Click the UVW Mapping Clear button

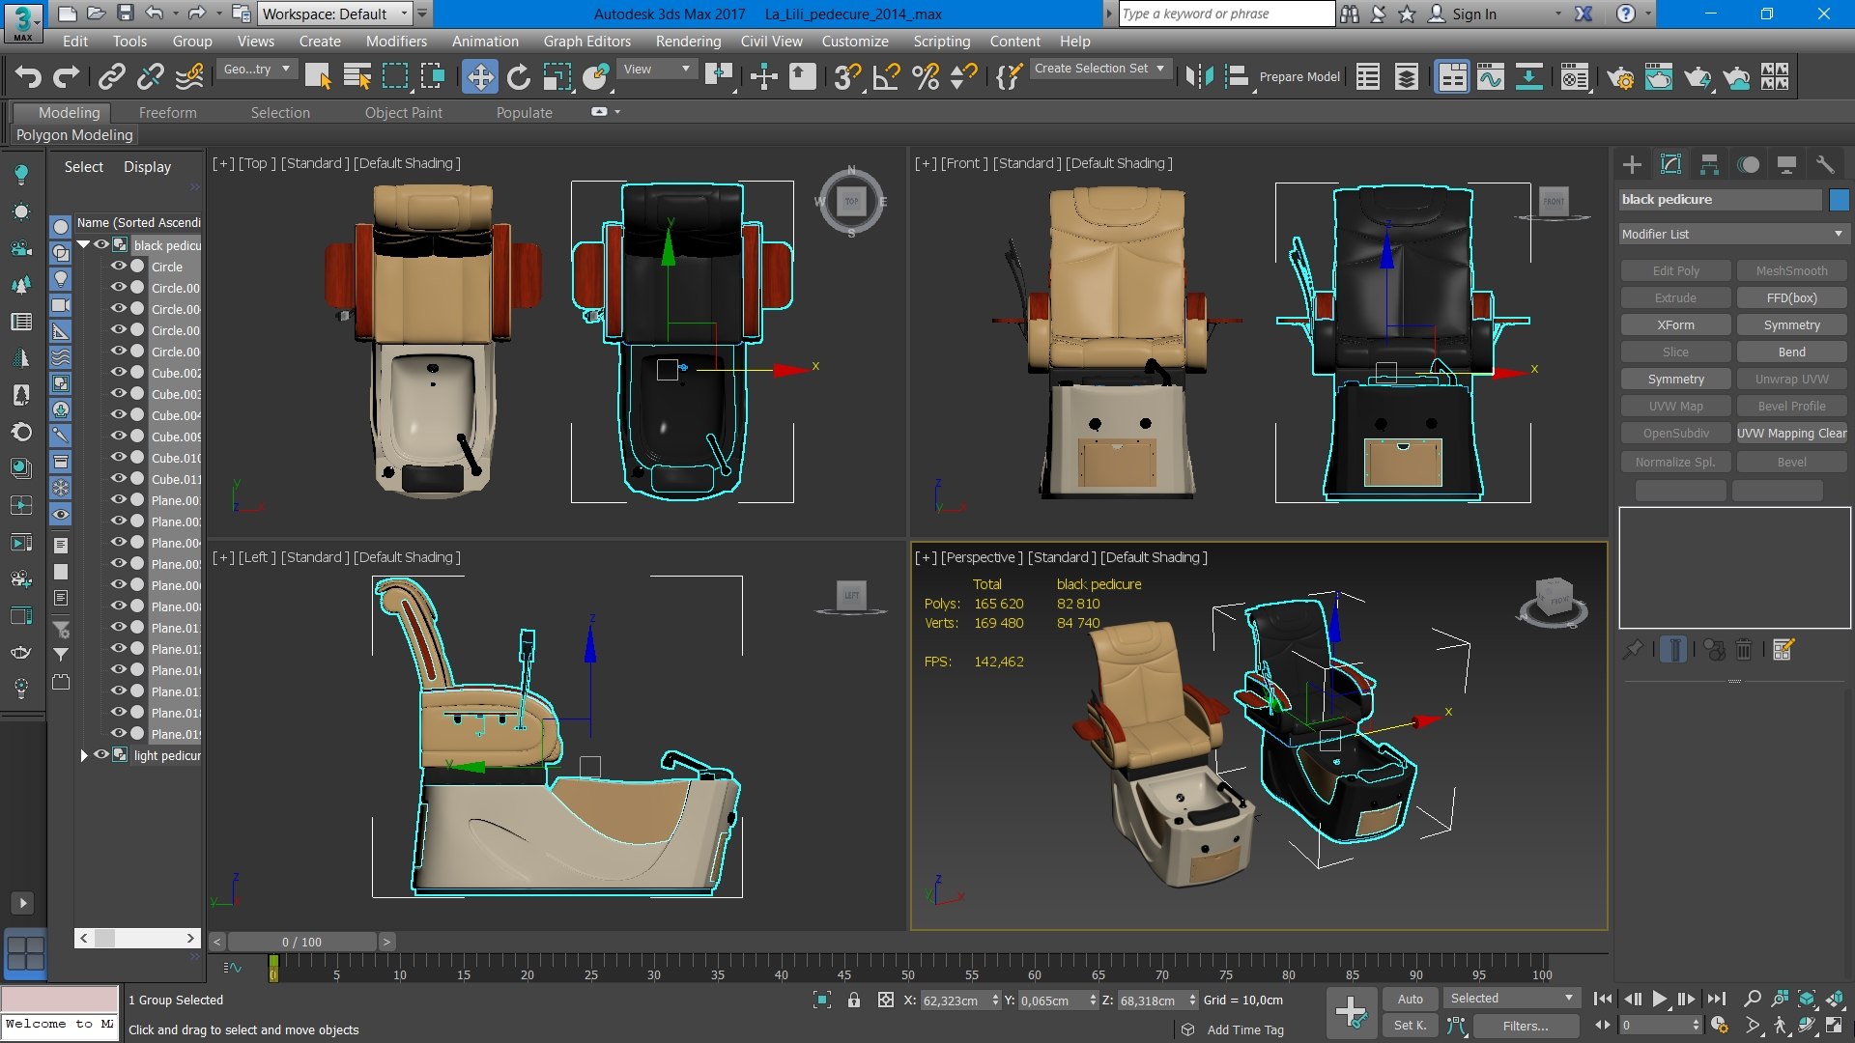point(1791,434)
